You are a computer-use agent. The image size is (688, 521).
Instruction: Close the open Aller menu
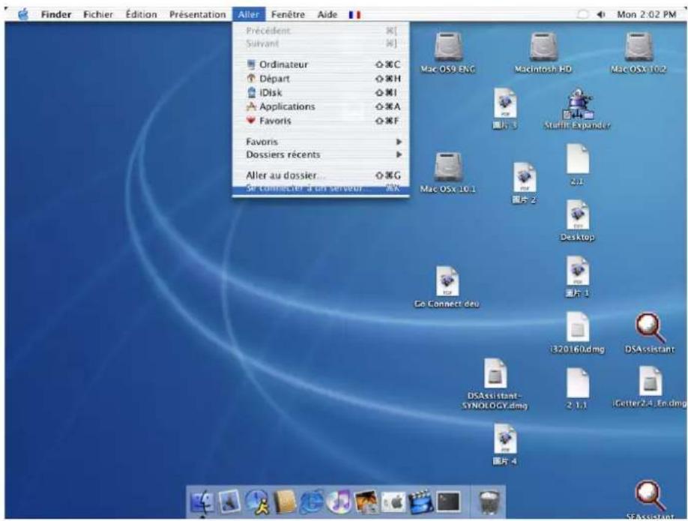[249, 14]
